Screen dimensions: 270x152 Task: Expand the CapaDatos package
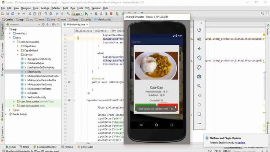[18, 46]
